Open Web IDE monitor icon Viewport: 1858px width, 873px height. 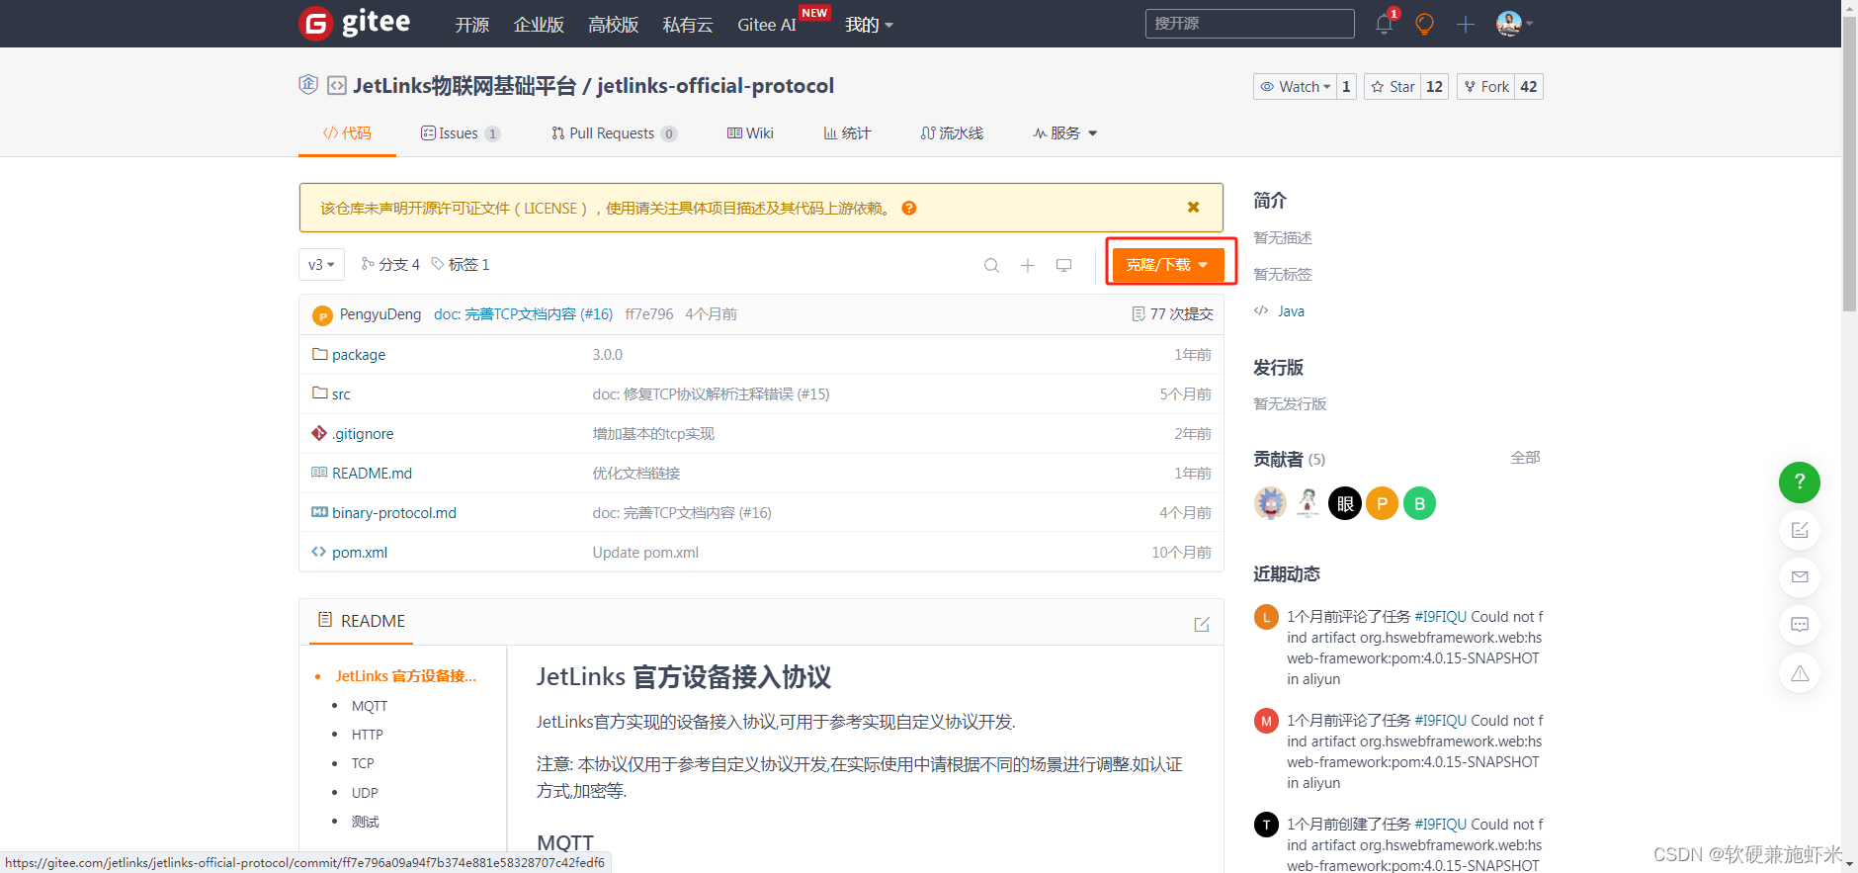1063,265
